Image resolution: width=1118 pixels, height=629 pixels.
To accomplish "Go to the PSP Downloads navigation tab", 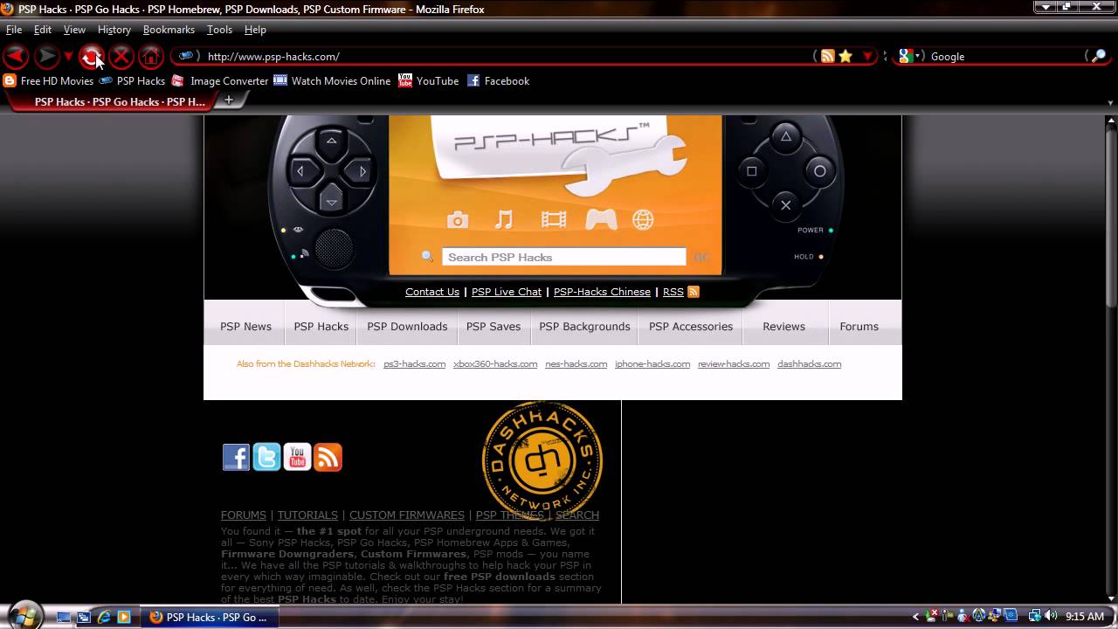I will (407, 326).
